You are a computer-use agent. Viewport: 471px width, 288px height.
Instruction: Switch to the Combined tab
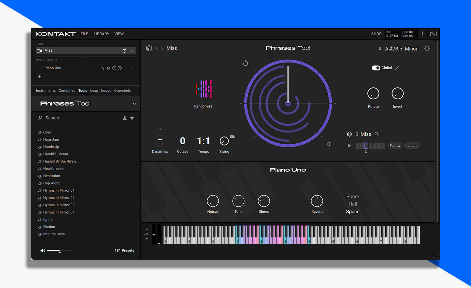[x=67, y=91]
